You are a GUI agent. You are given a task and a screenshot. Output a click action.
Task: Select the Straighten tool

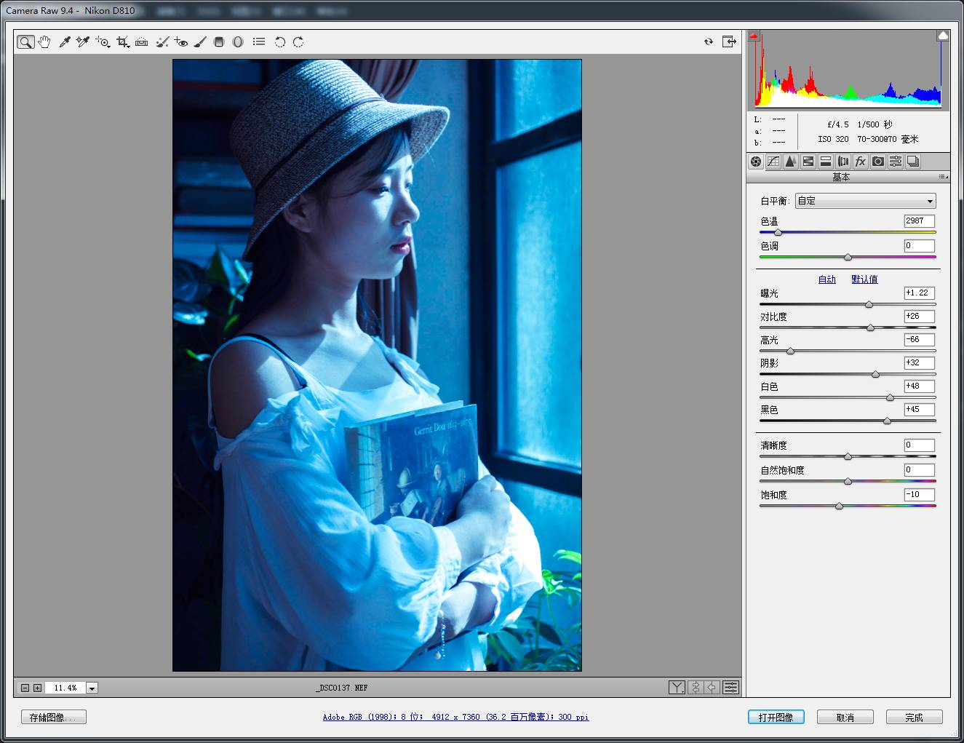coord(142,42)
